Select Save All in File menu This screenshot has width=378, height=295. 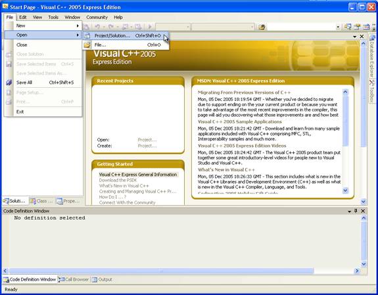coord(43,83)
